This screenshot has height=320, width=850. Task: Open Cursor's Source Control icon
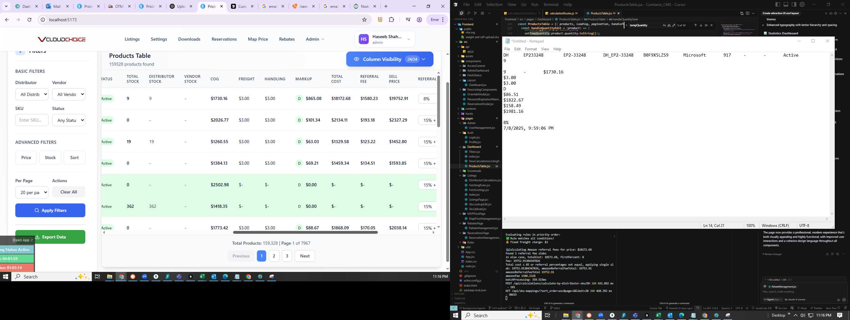coord(476,13)
